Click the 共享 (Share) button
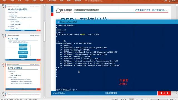The image size is (178, 100). 172,1
